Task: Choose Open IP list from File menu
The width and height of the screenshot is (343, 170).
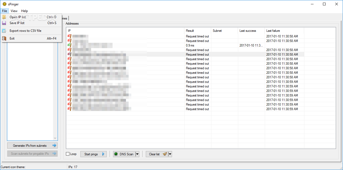Action: point(32,17)
